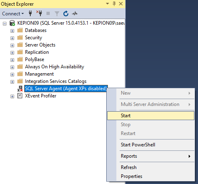Click the Integration Services Catalogs folder icon
198x184 pixels.
tap(20, 81)
